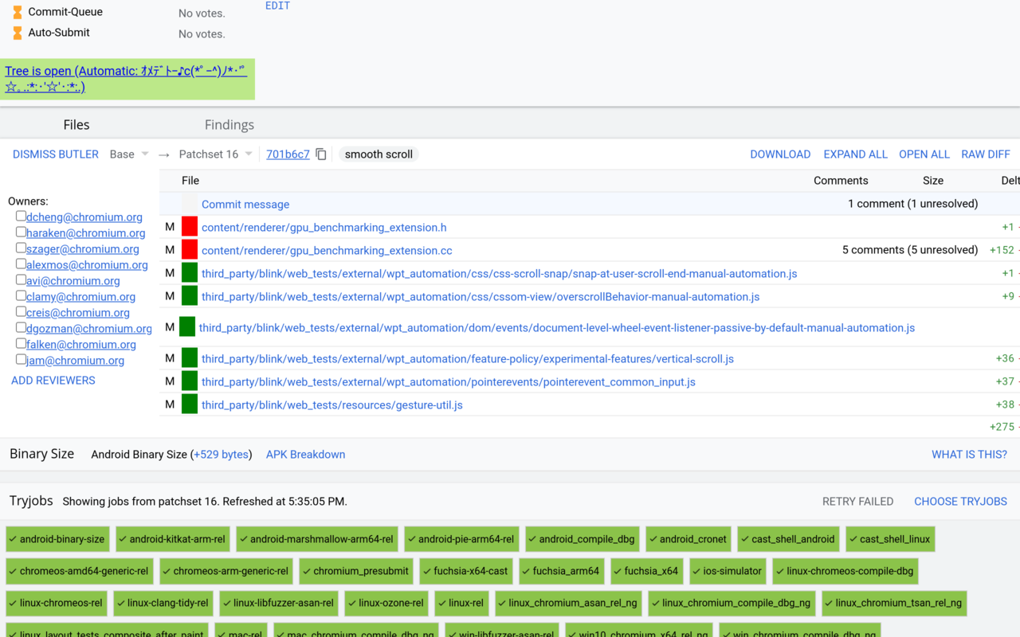Image resolution: width=1020 pixels, height=637 pixels.
Task: Open the android-kitkat-arm-rel tryjob
Action: click(x=173, y=539)
